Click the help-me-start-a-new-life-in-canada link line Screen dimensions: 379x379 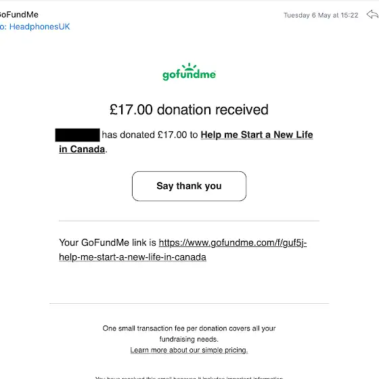pos(133,257)
